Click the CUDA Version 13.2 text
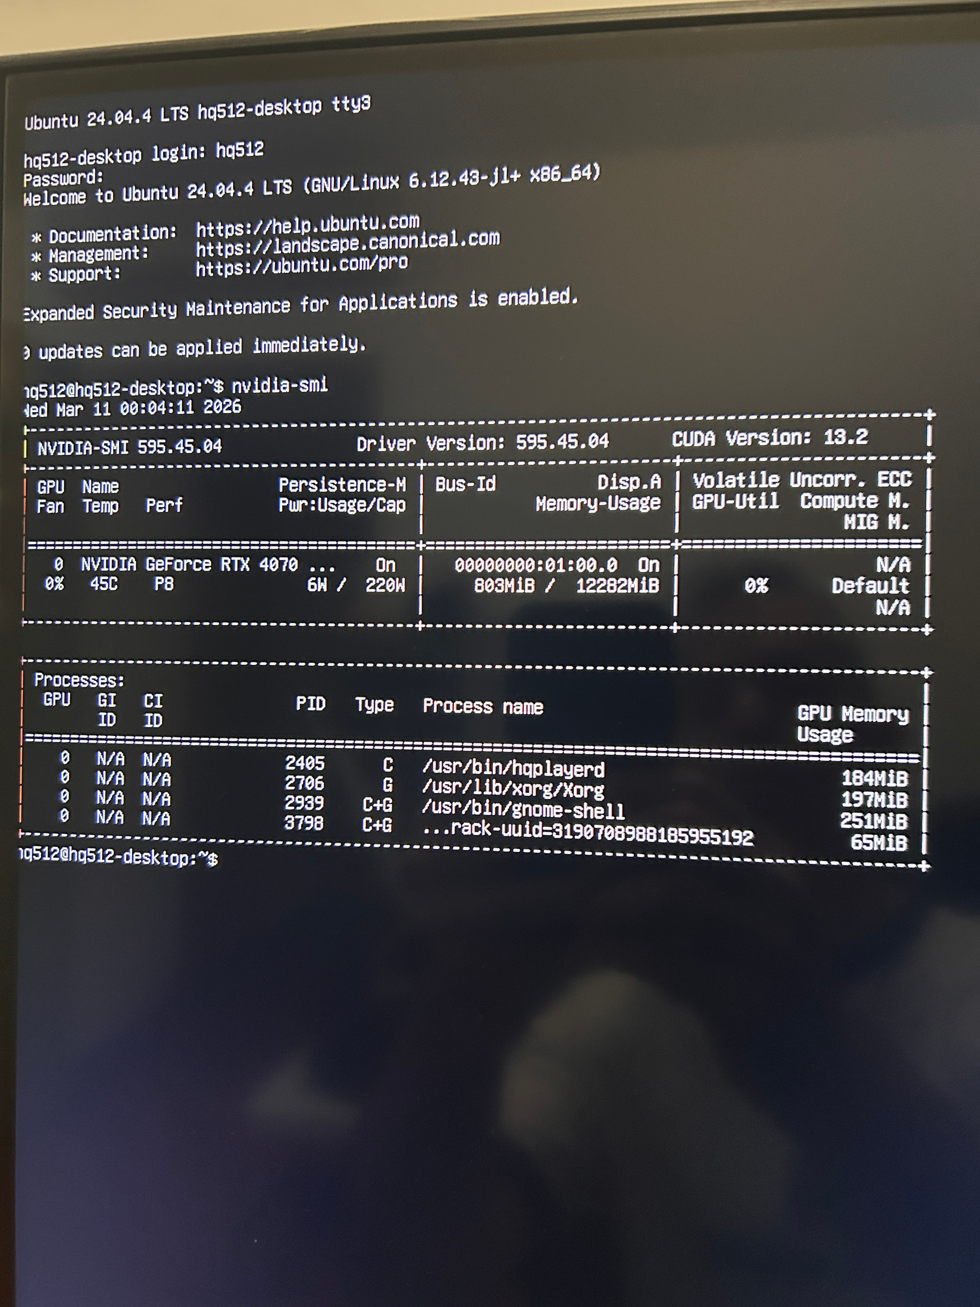The width and height of the screenshot is (980, 1307). (769, 438)
